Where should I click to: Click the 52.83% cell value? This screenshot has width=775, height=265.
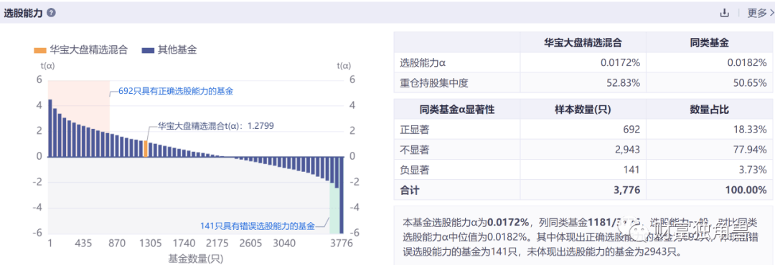(624, 82)
